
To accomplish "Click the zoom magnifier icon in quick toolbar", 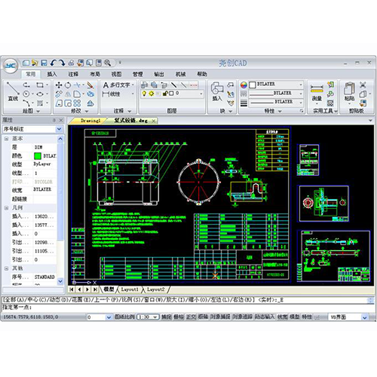I will pyautogui.click(x=108, y=63).
